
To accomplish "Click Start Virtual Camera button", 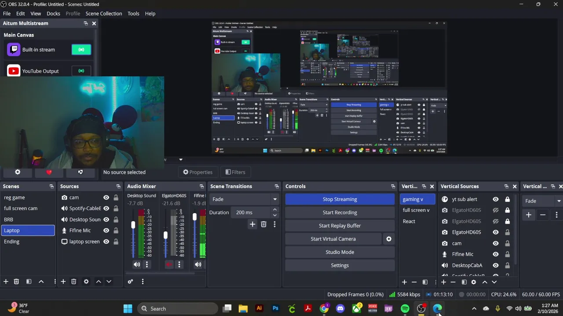I will click(333, 239).
